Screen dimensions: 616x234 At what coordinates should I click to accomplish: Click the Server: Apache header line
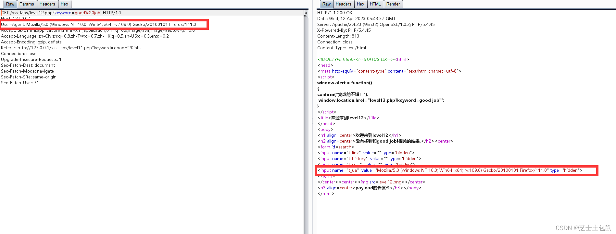coord(376,25)
